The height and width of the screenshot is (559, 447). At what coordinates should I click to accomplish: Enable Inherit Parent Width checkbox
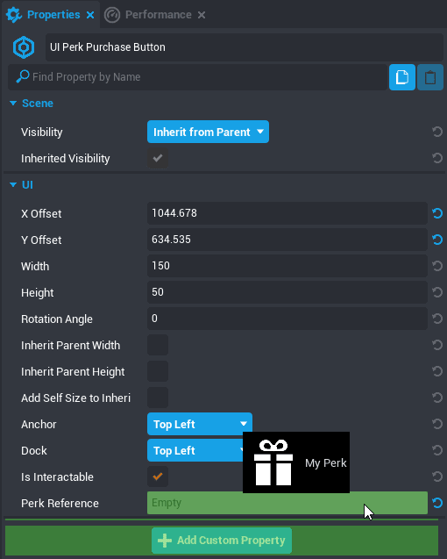point(158,345)
